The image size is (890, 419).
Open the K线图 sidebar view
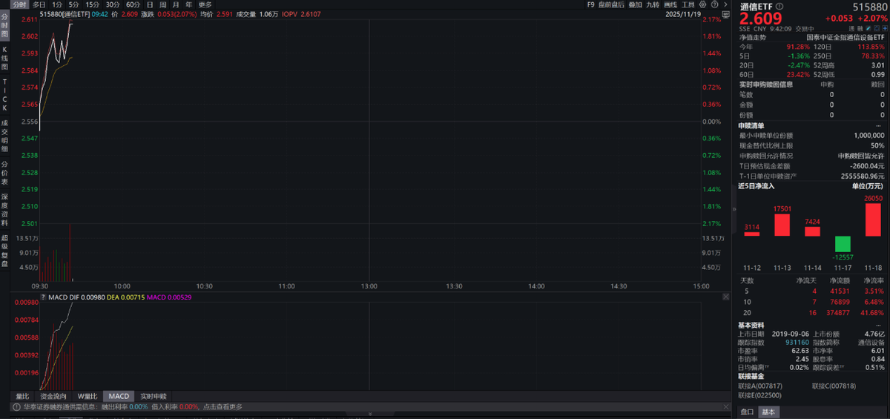tap(4, 57)
